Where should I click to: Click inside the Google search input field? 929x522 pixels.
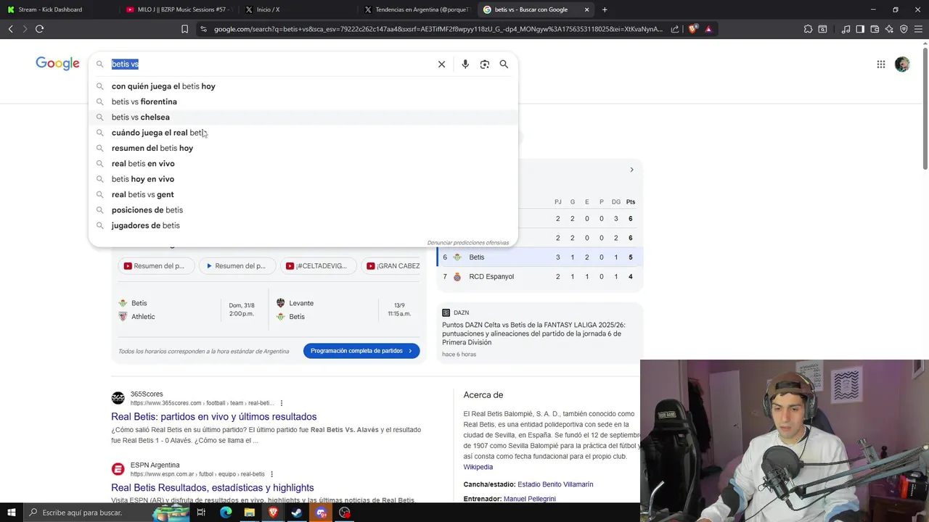pyautogui.click(x=270, y=64)
